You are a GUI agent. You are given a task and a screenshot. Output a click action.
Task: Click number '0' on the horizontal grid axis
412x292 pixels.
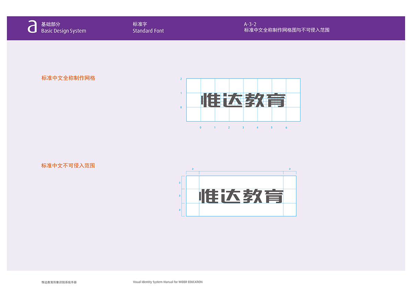point(201,128)
